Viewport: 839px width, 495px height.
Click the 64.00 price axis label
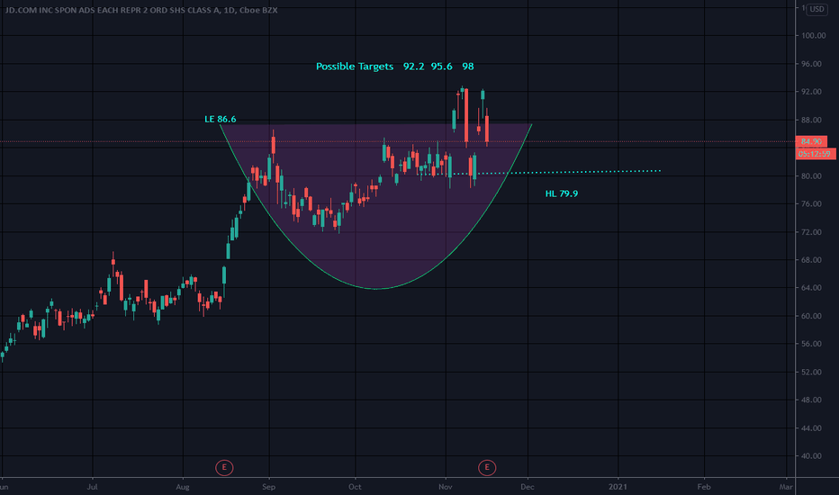click(x=811, y=288)
